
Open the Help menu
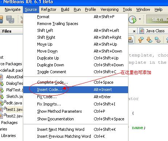(159, 9)
